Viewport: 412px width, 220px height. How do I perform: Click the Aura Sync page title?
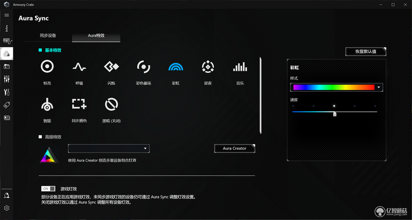[33, 18]
